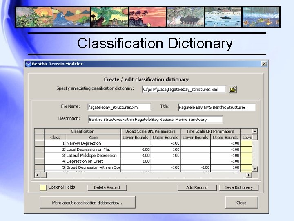The width and height of the screenshot is (294, 221).
Task: Select the row header for Depression on Crest
Action: tap(40, 161)
